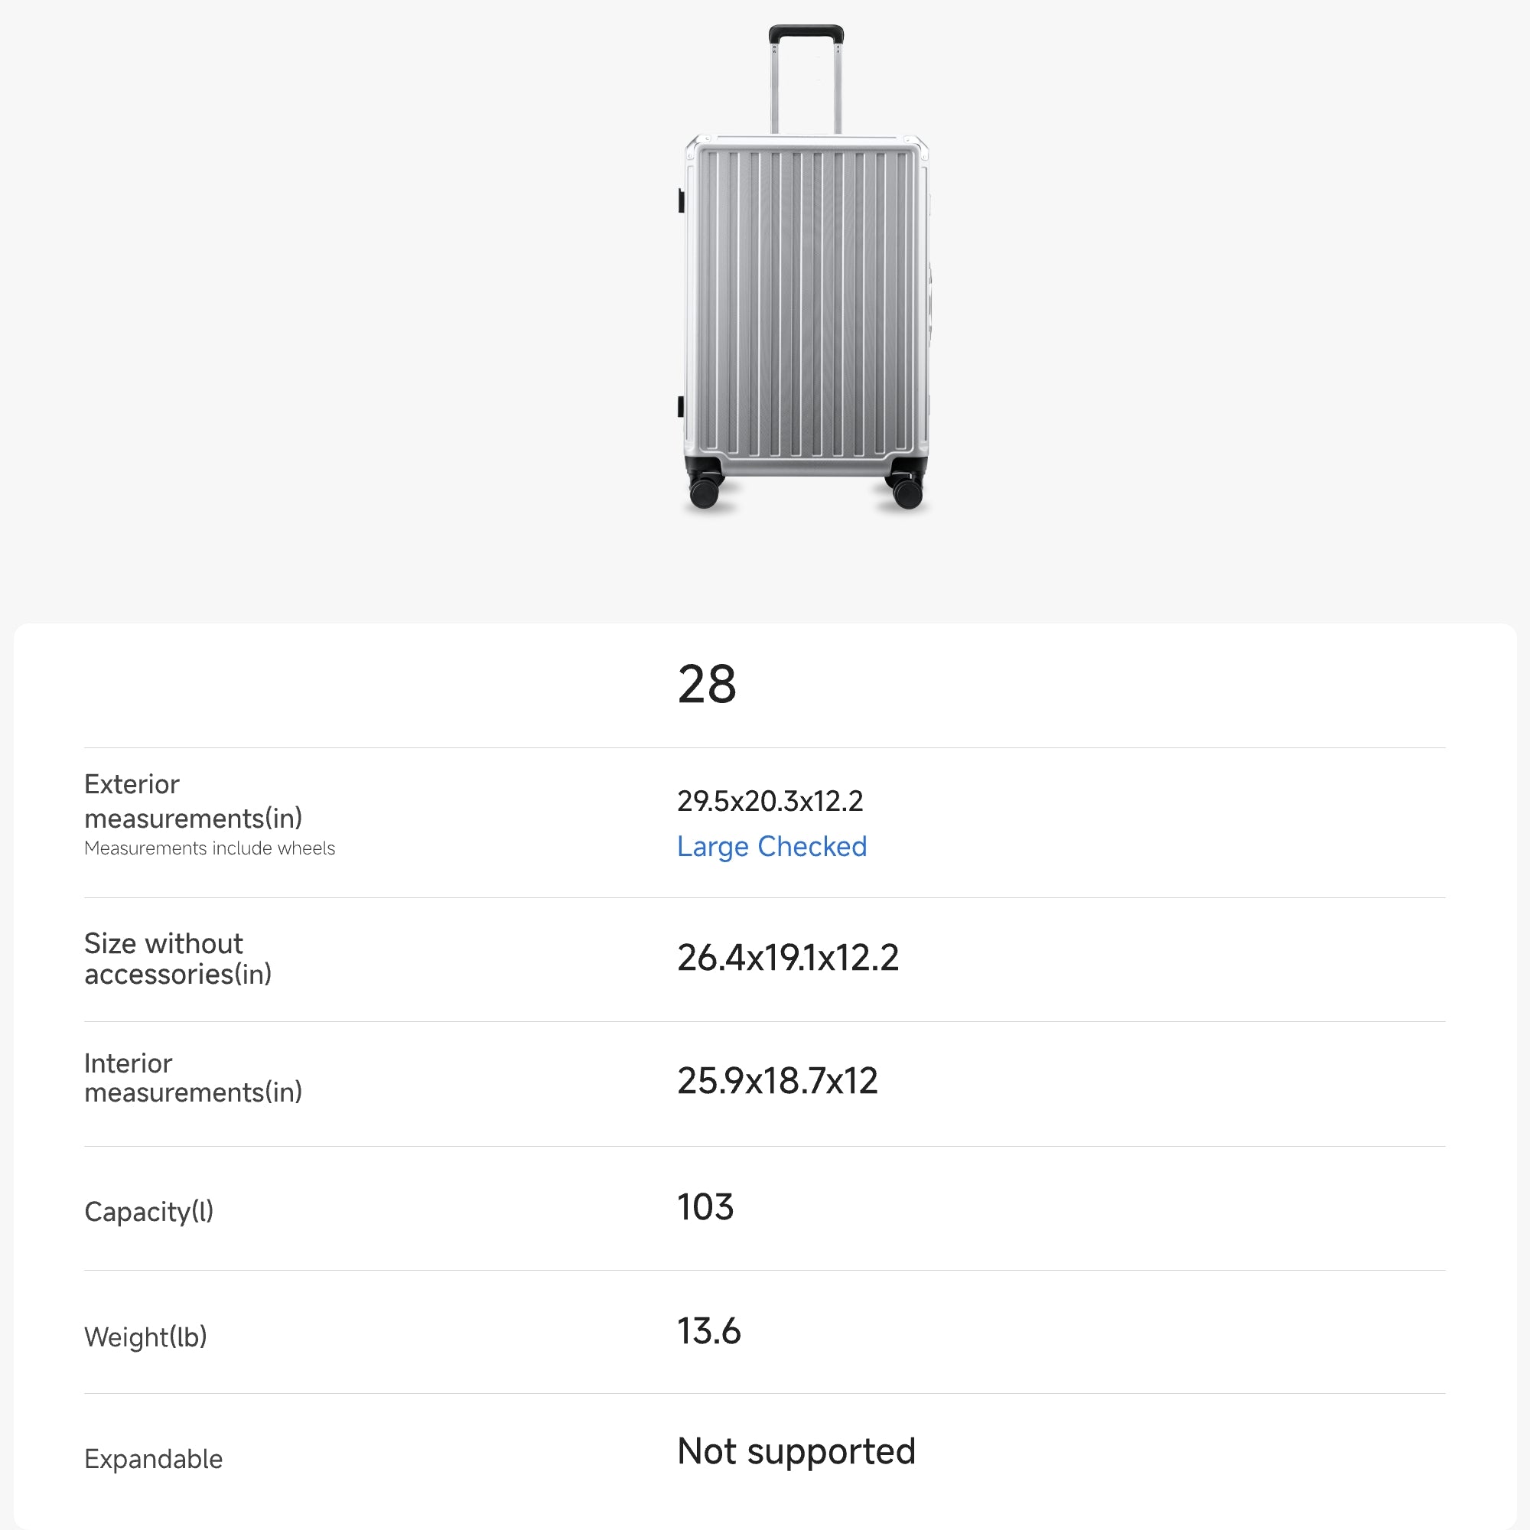Click the Interior measurements(in) label
This screenshot has width=1530, height=1530.
pos(193,1078)
